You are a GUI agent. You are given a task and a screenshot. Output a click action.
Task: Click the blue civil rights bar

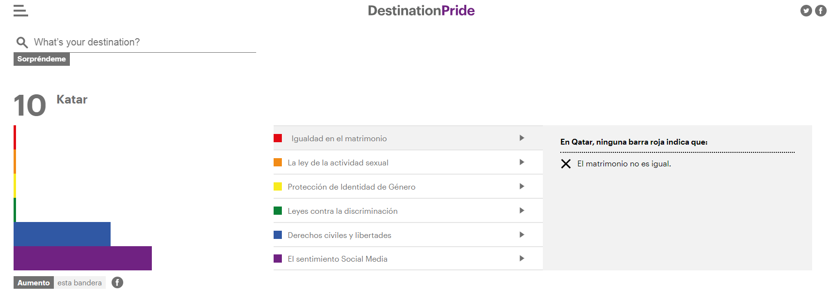click(x=62, y=234)
